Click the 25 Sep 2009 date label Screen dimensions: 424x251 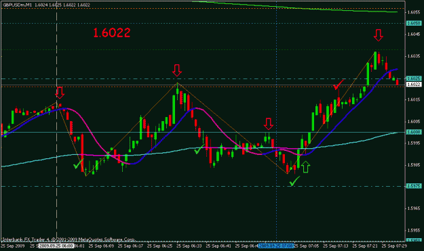13,246
